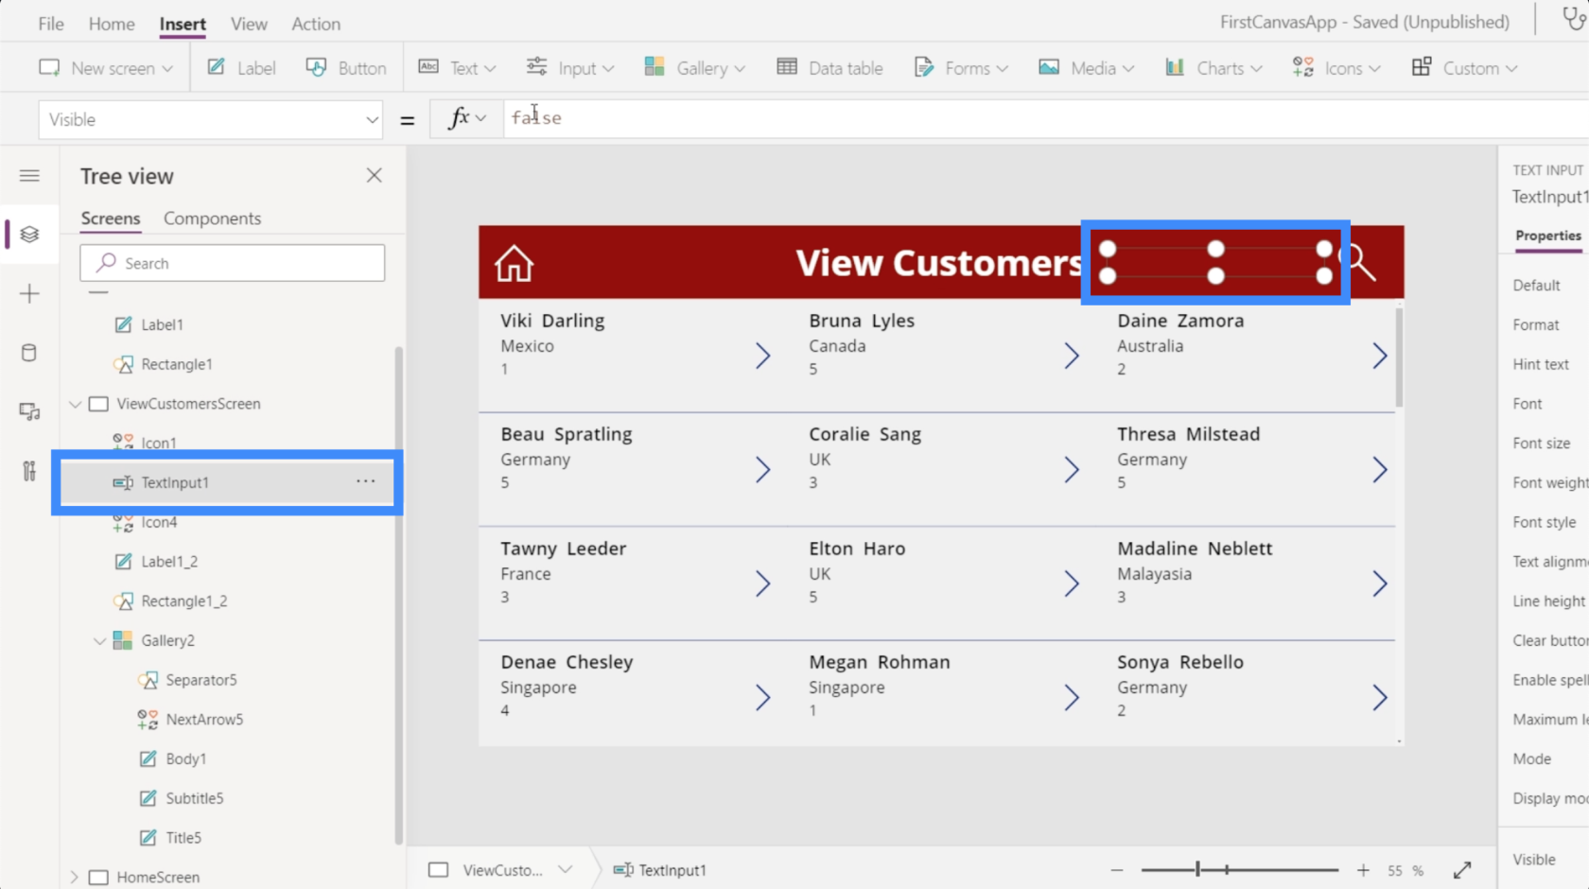Image resolution: width=1589 pixels, height=889 pixels.
Task: Select Label1 in the tree
Action: pos(162,324)
